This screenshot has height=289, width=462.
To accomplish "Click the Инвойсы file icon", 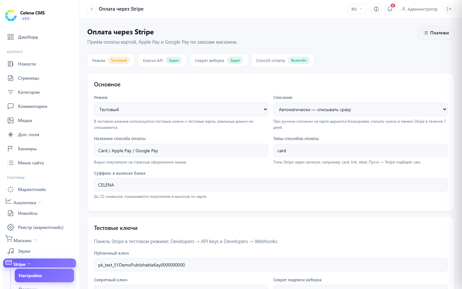I will 11,213.
